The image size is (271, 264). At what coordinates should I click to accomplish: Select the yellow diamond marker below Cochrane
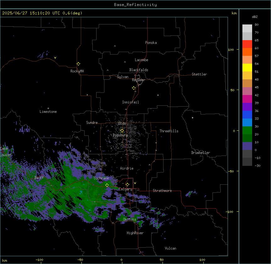[107, 185]
